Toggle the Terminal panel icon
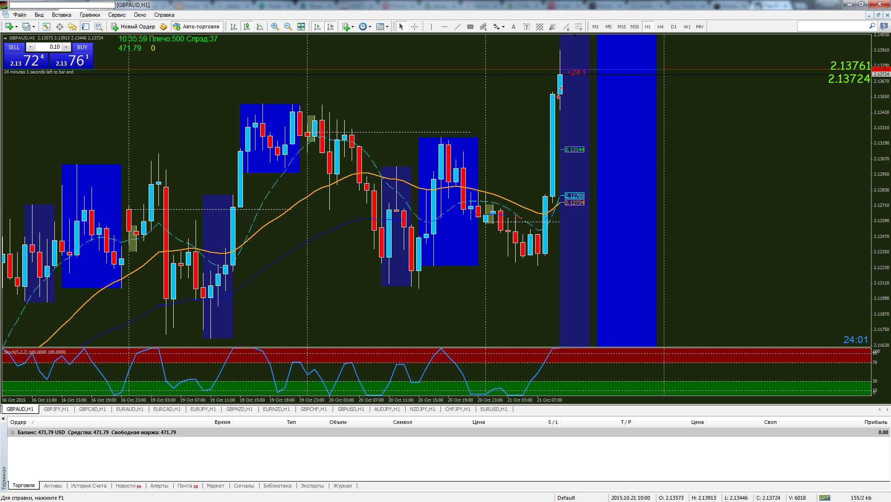Image resolution: width=891 pixels, height=502 pixels. pos(85,26)
